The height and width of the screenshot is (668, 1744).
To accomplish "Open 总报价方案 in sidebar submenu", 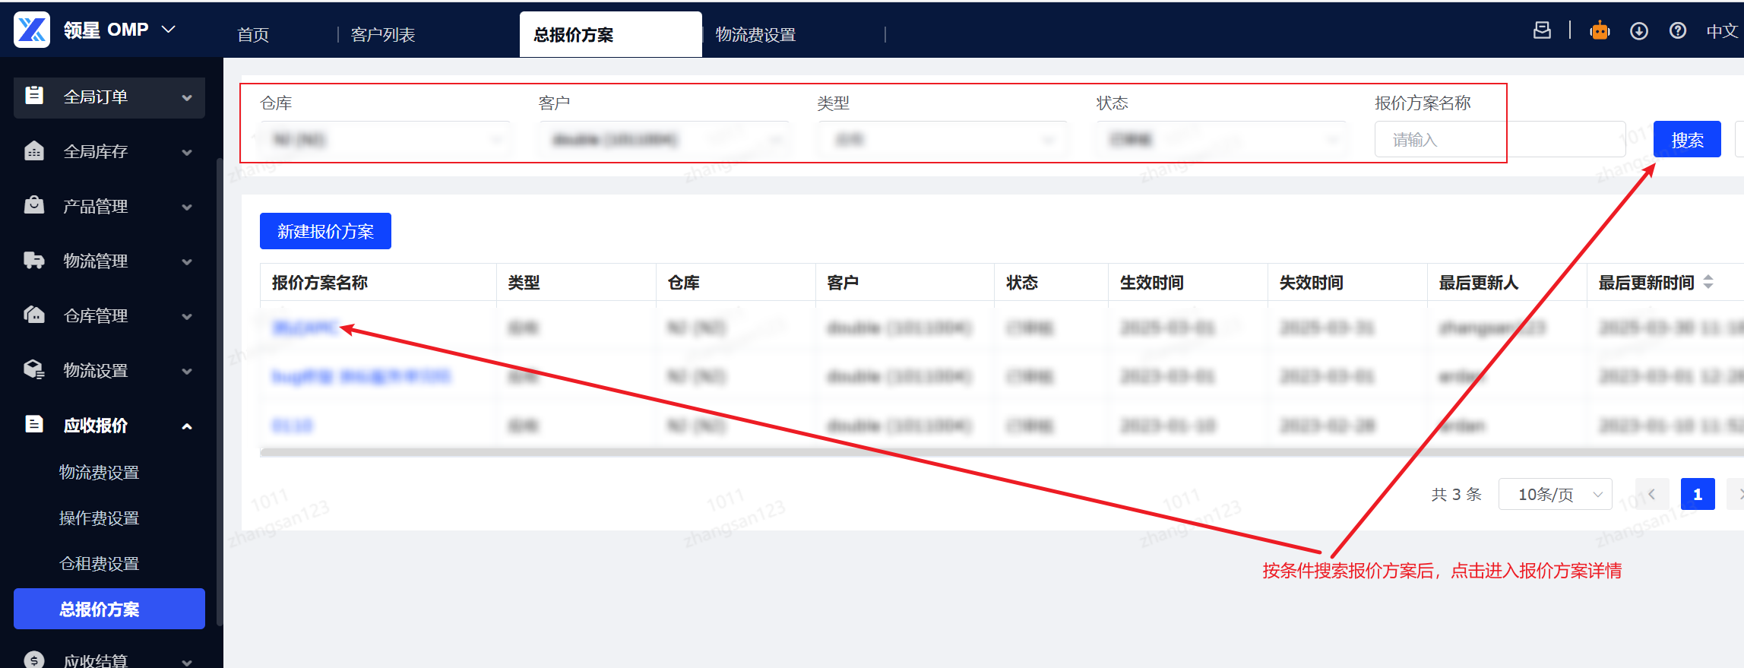I will point(109,609).
